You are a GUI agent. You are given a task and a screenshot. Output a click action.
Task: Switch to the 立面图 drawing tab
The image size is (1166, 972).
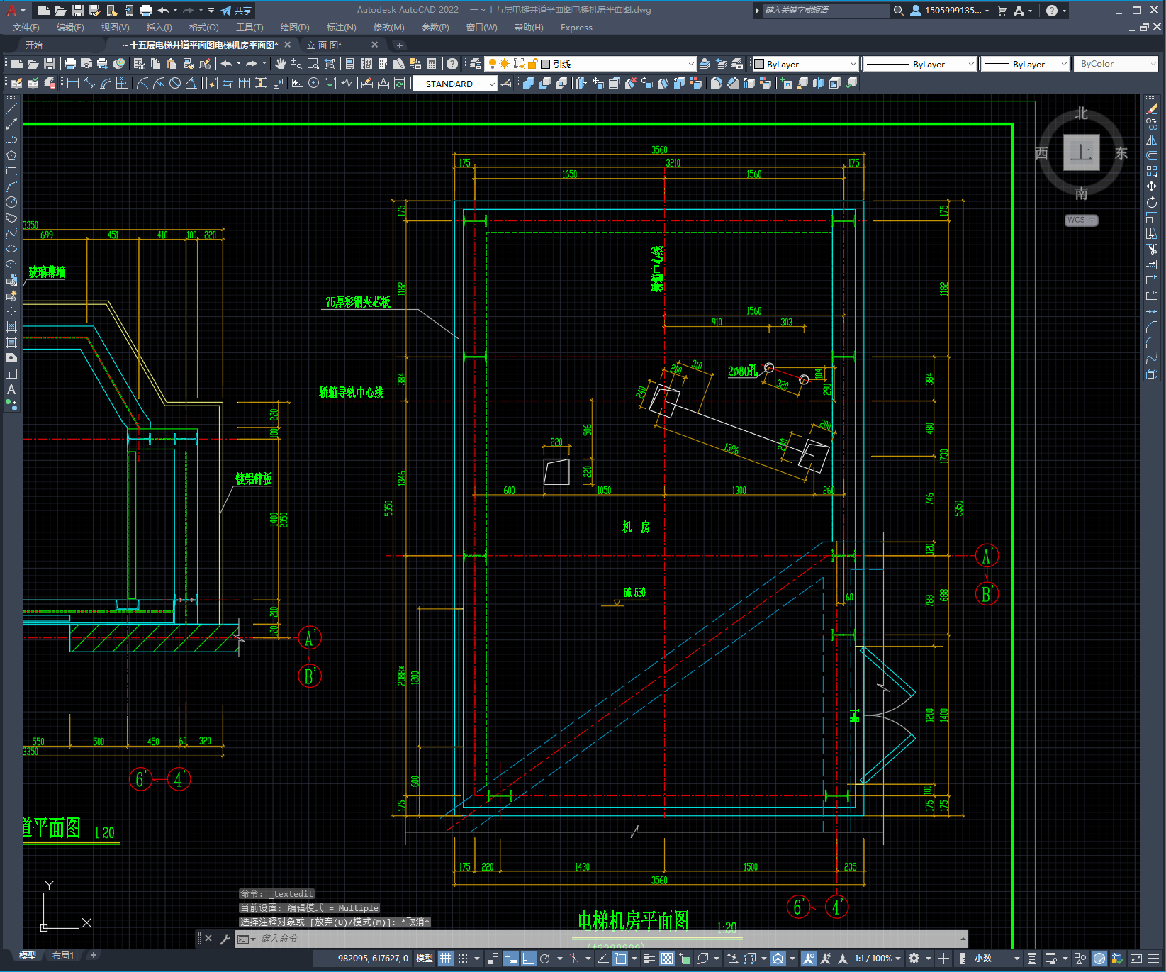[325, 45]
